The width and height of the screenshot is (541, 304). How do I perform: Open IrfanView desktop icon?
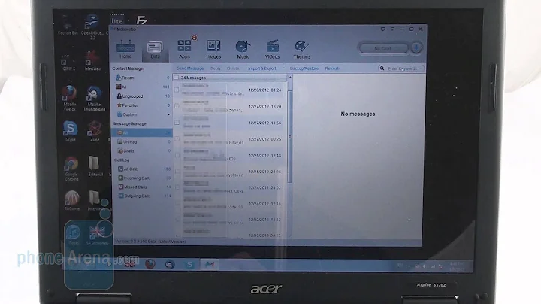(x=93, y=61)
